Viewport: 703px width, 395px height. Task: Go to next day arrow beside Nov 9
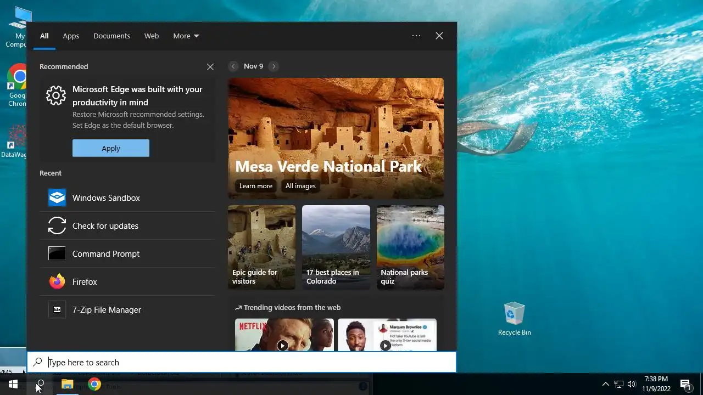[x=274, y=66]
